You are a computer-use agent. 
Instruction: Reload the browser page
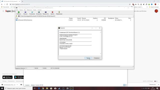7,4
